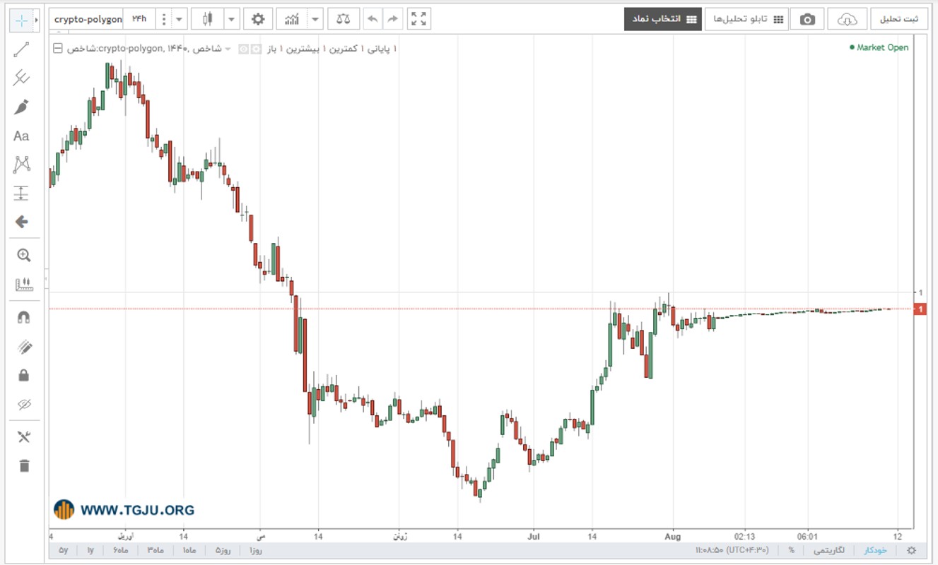This screenshot has width=938, height=565.
Task: Open the تابلو تحلیل‌ها analysis board
Action: [x=746, y=19]
